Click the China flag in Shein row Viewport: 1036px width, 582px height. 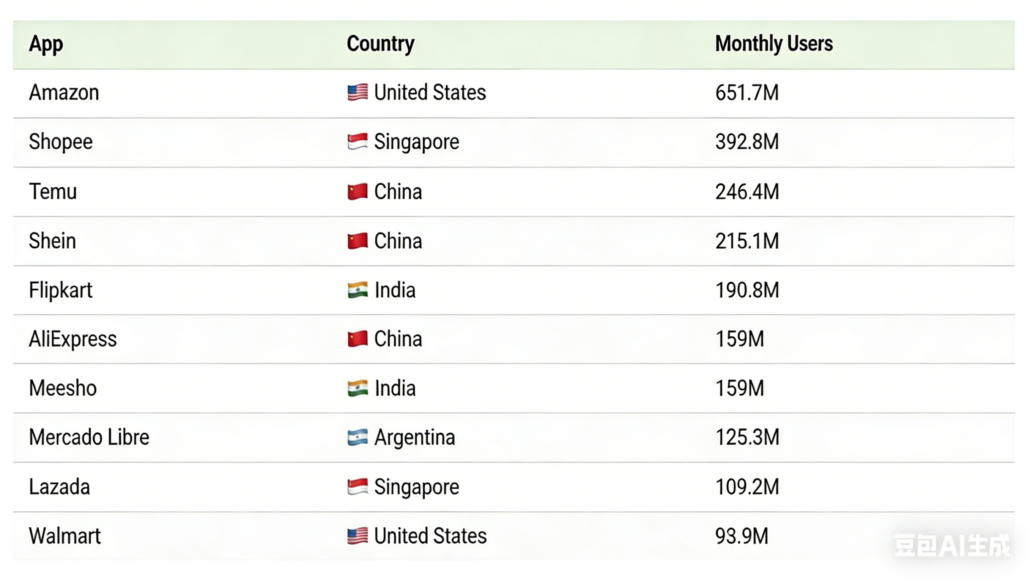pyautogui.click(x=357, y=241)
